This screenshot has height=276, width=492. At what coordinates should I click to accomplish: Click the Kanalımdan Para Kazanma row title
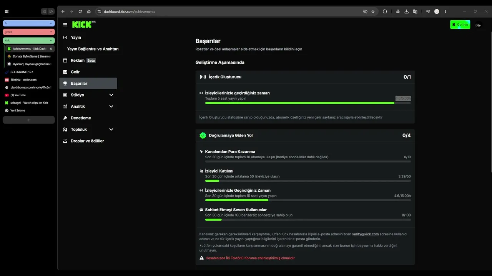point(230,151)
